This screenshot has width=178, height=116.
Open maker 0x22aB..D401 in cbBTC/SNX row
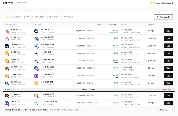point(127,45)
